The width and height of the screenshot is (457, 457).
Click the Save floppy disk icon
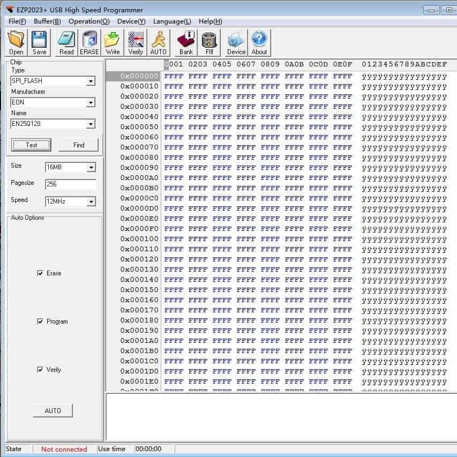(39, 42)
